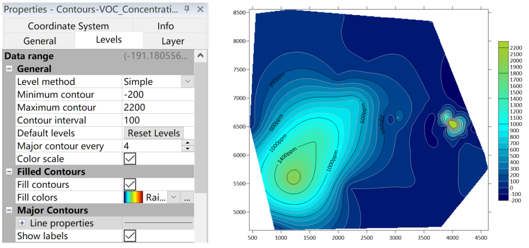Select the Maximum contour label
529x248 pixels.
57,108
